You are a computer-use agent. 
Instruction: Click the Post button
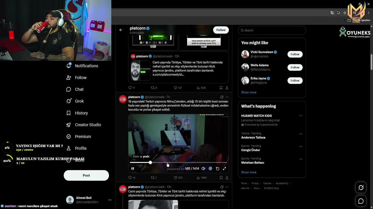tap(86, 175)
